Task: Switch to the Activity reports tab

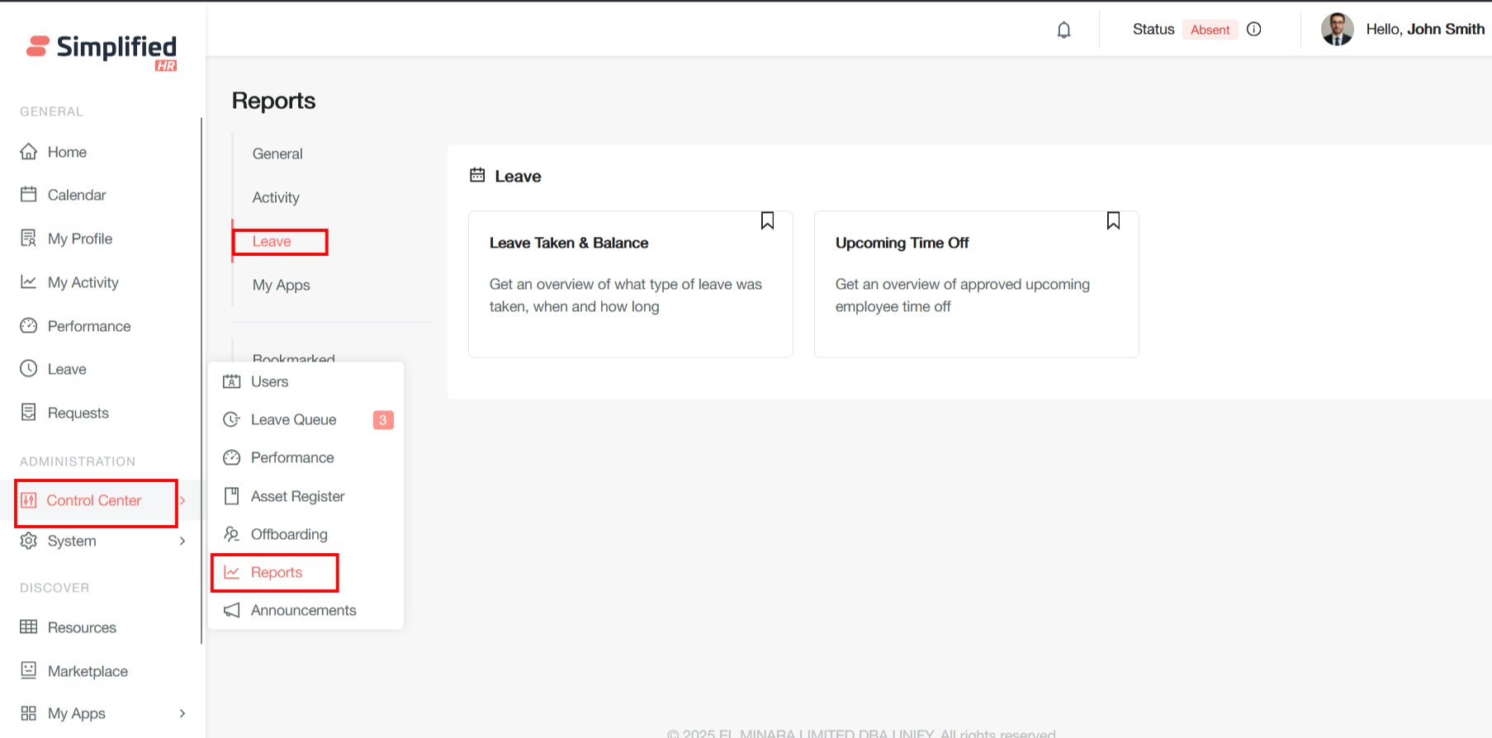Action: [276, 197]
